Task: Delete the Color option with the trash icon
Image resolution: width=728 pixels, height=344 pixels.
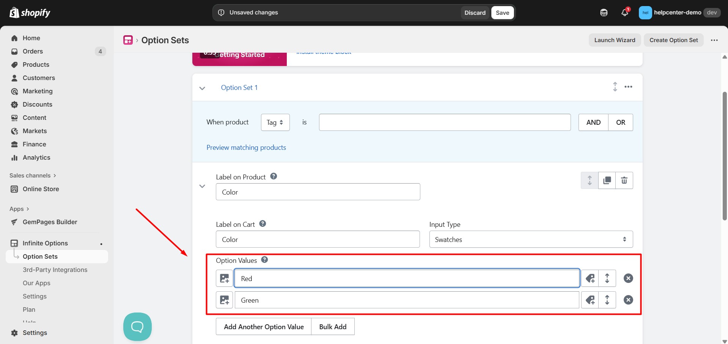Action: coord(624,180)
